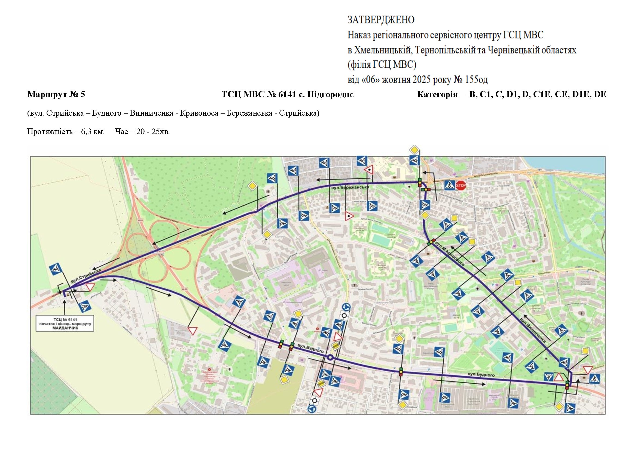The image size is (637, 450).
Task: Click the pedestrian crossing sign beside the STOP sign
Action: point(449,185)
